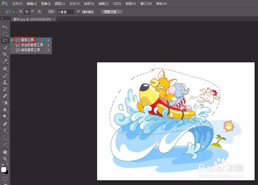Open the 视图(V) menu
The image size is (258, 185).
(130, 4)
